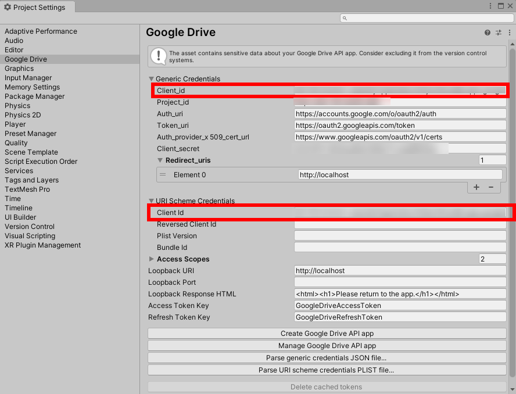
Task: Open Visual Scripting settings
Action: 30,236
